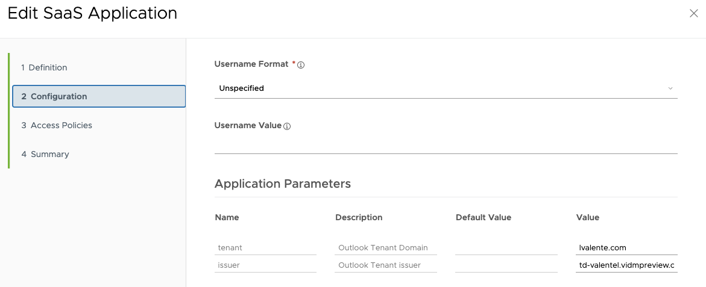Image resolution: width=706 pixels, height=287 pixels.
Task: Click issuer Default Value field
Action: [506, 265]
